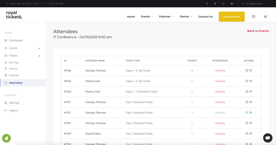Viewport: 276px width, 145px height.
Task: Click the Create Event button
Action: click(x=232, y=17)
